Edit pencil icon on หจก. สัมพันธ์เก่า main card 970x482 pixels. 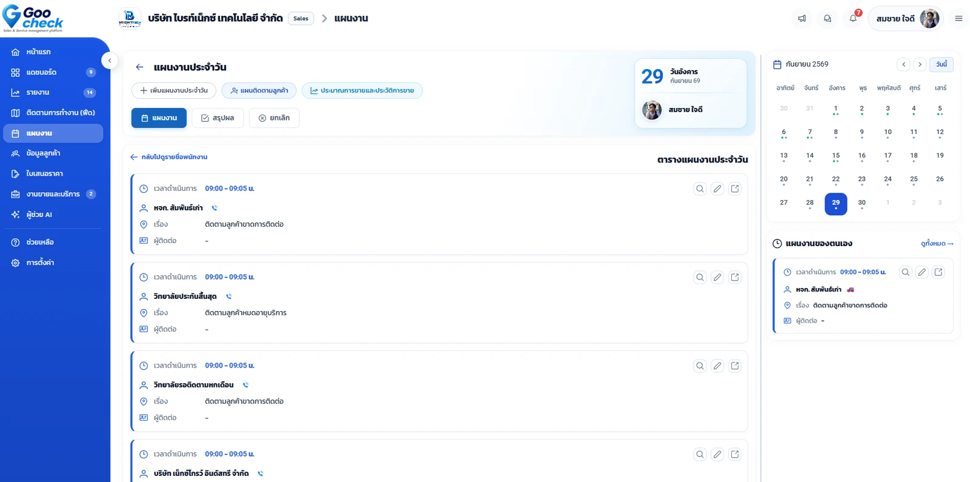717,189
